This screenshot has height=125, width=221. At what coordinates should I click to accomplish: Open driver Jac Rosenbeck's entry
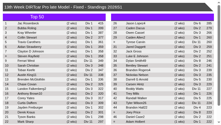[28, 23]
